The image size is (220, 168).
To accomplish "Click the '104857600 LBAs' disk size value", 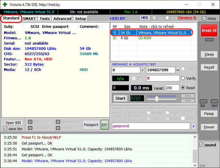I will (41, 48).
